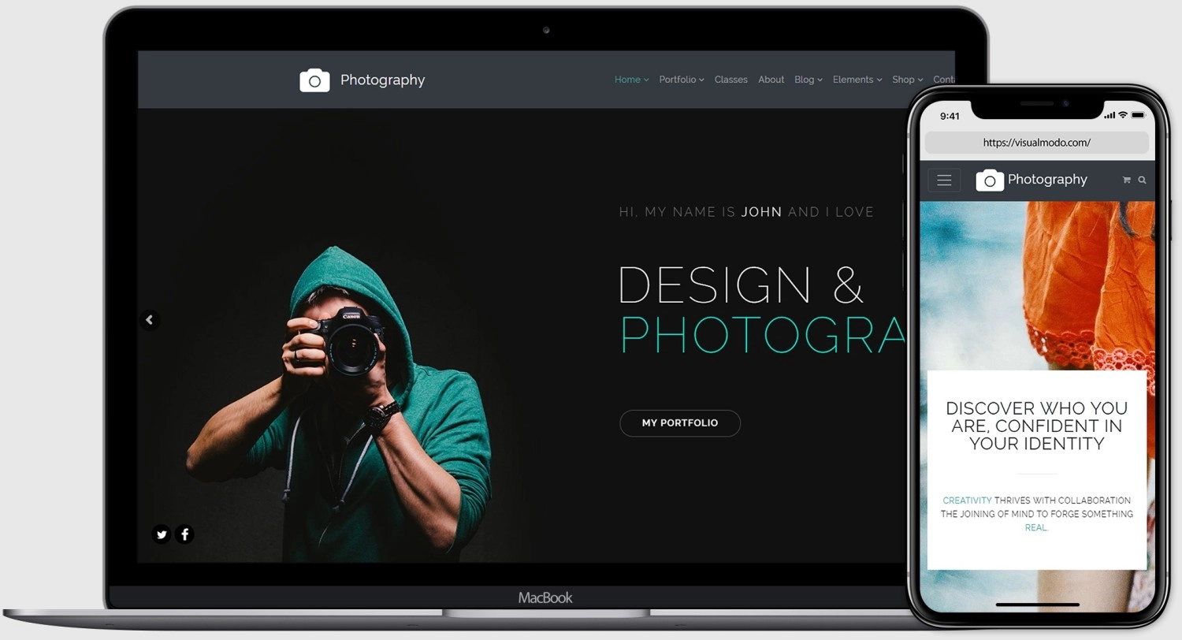Go to previous slide with left arrow
Viewport: 1182px width, 640px height.
(150, 320)
